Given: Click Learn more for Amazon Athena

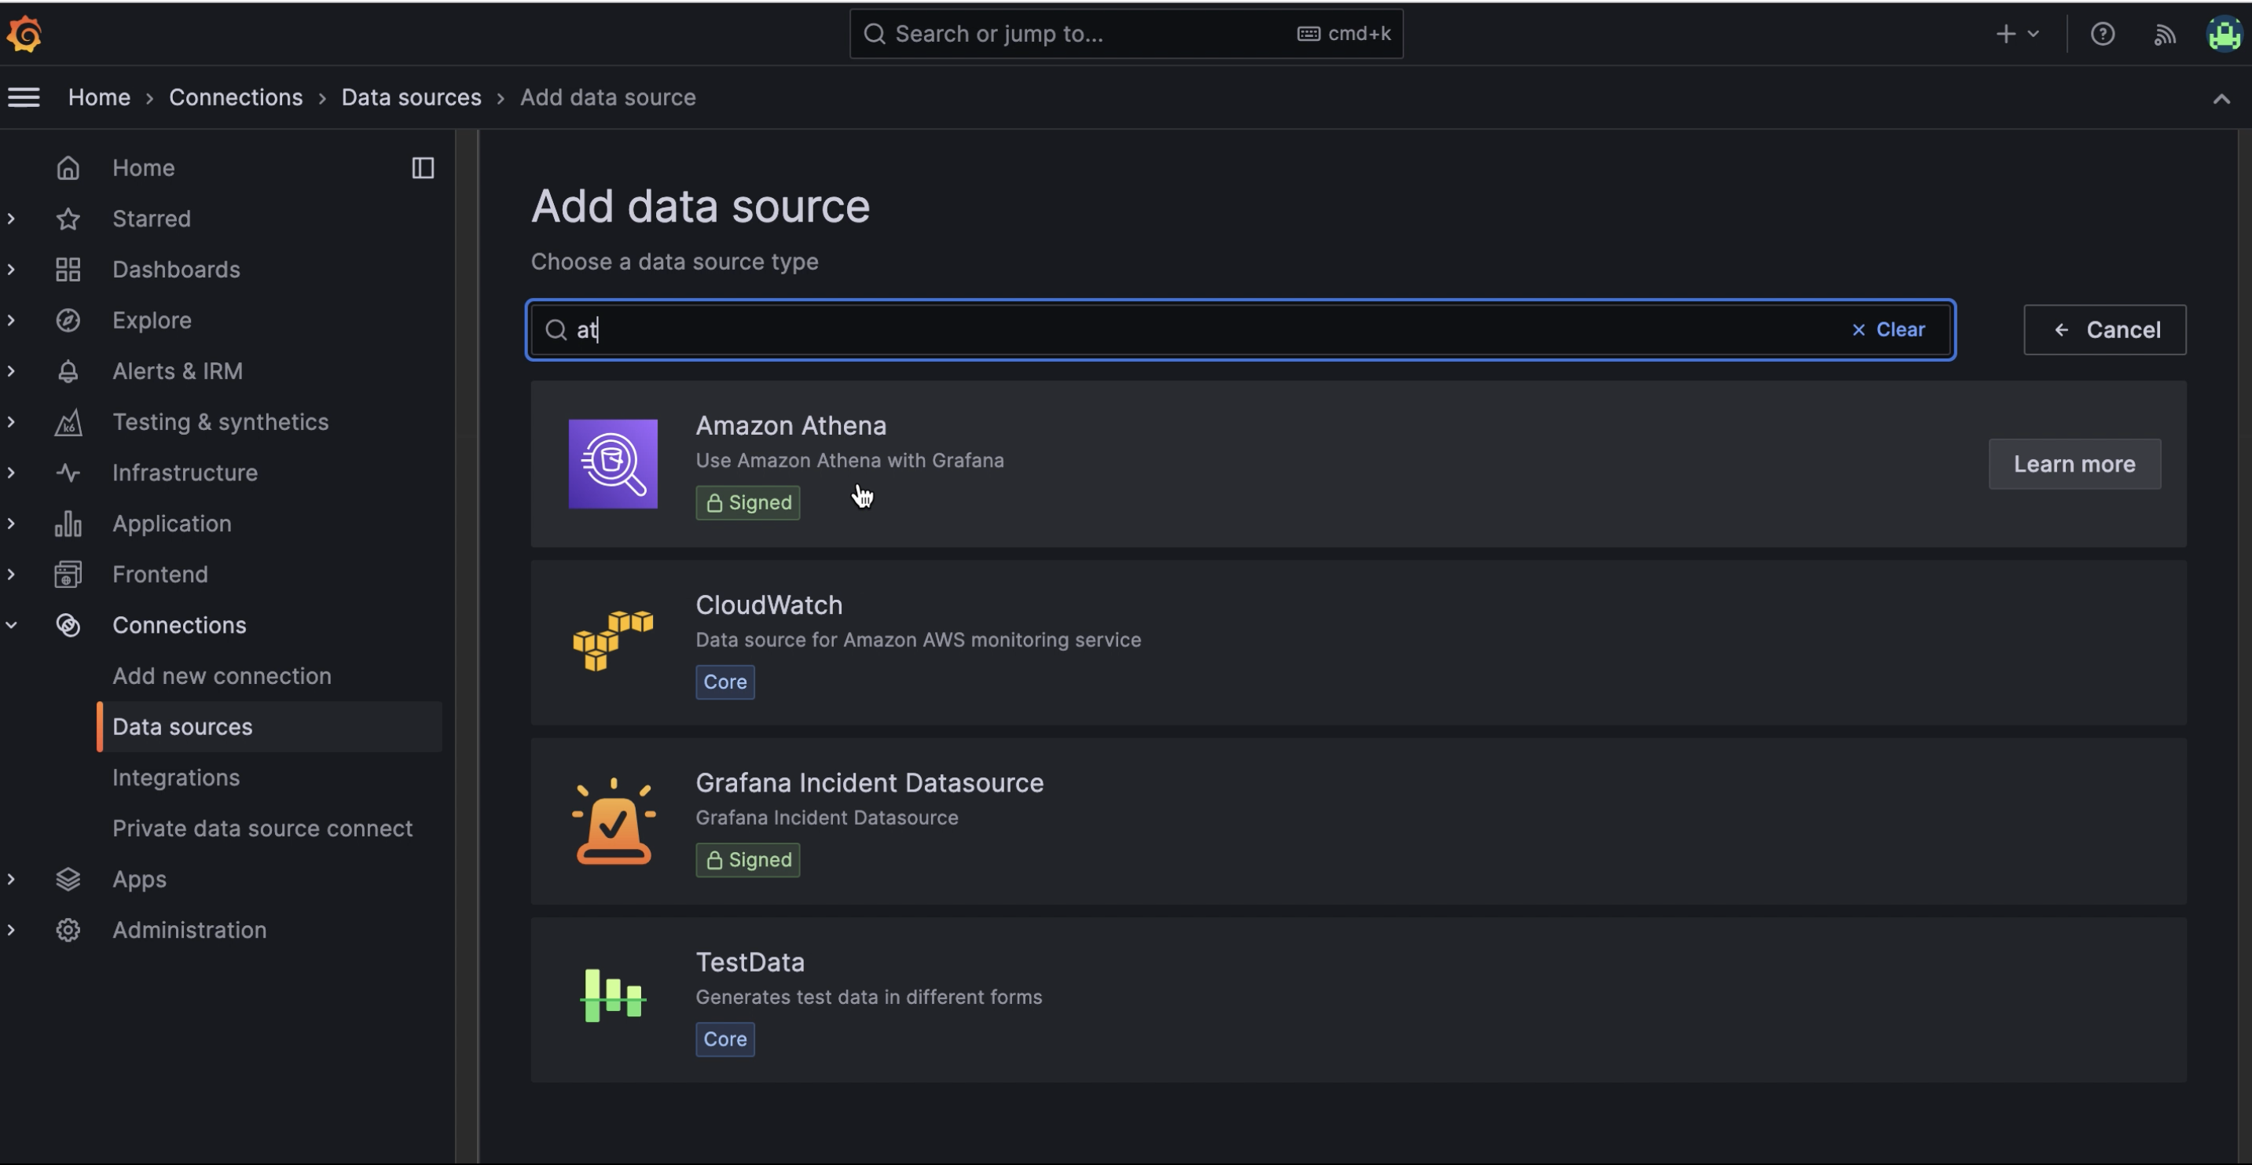Looking at the screenshot, I should pyautogui.click(x=2074, y=464).
